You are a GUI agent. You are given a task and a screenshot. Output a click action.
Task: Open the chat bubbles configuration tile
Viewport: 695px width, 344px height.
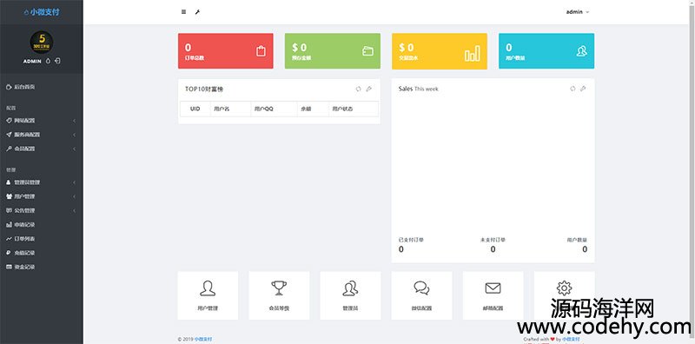coord(421,295)
